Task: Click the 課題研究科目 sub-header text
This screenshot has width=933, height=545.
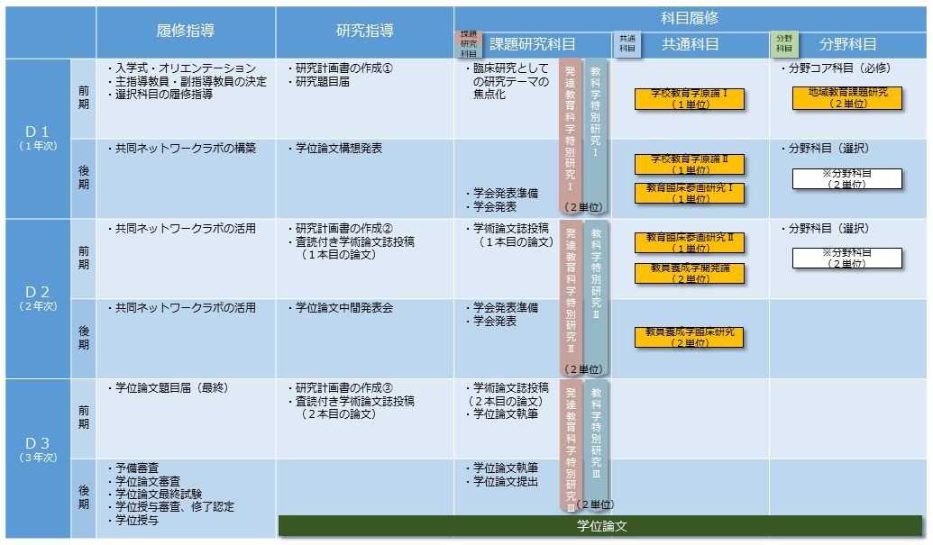Action: coord(533,44)
